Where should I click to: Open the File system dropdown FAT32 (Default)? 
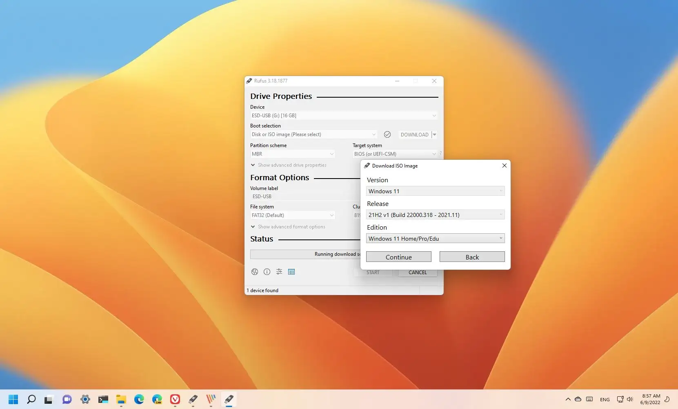(293, 215)
